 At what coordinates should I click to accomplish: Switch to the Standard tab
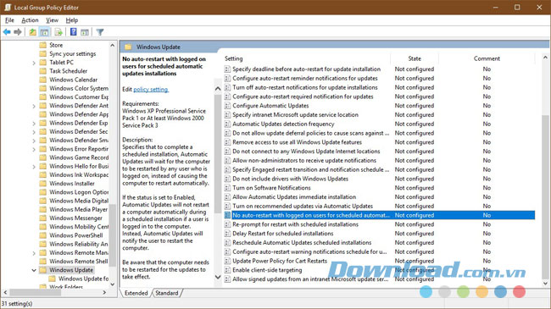click(x=167, y=293)
